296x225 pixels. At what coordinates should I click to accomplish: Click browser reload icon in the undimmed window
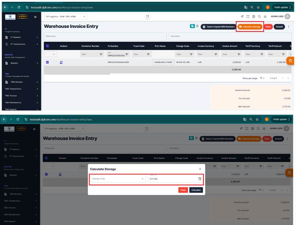coord(18,7)
